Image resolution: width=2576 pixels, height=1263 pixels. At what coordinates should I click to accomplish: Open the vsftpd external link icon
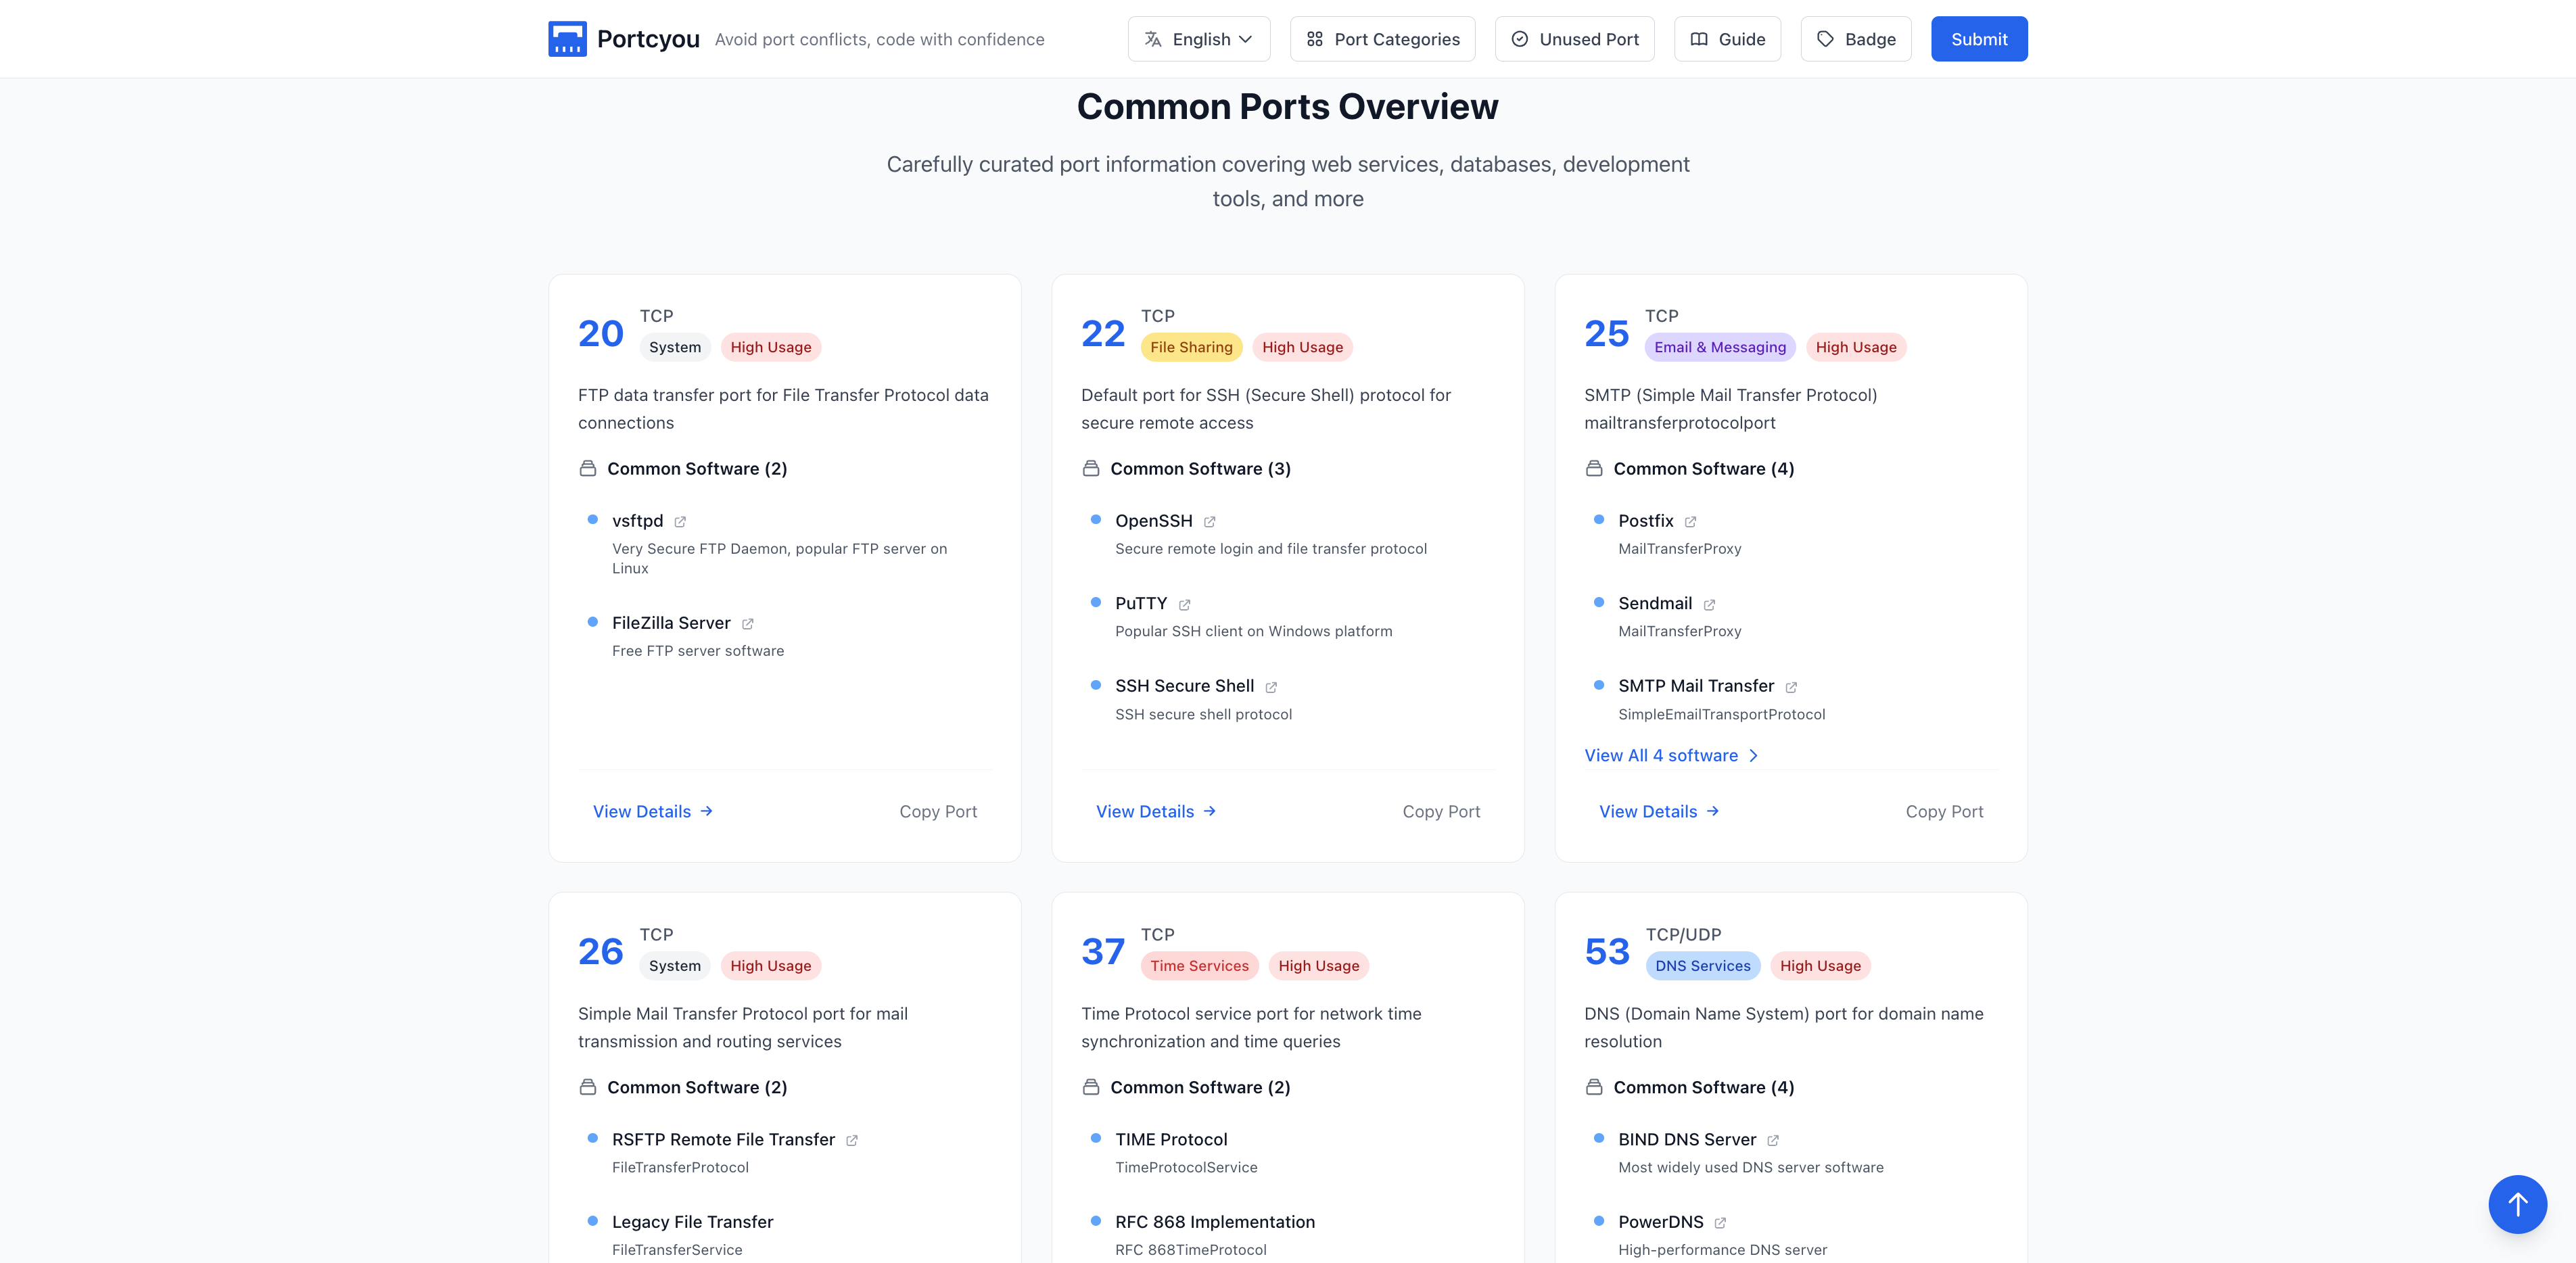(680, 522)
